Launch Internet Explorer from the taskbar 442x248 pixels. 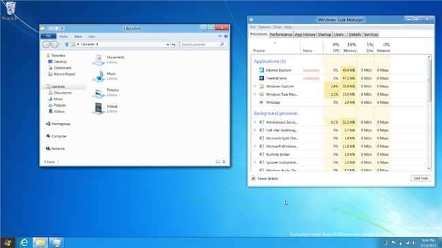[x=24, y=243]
